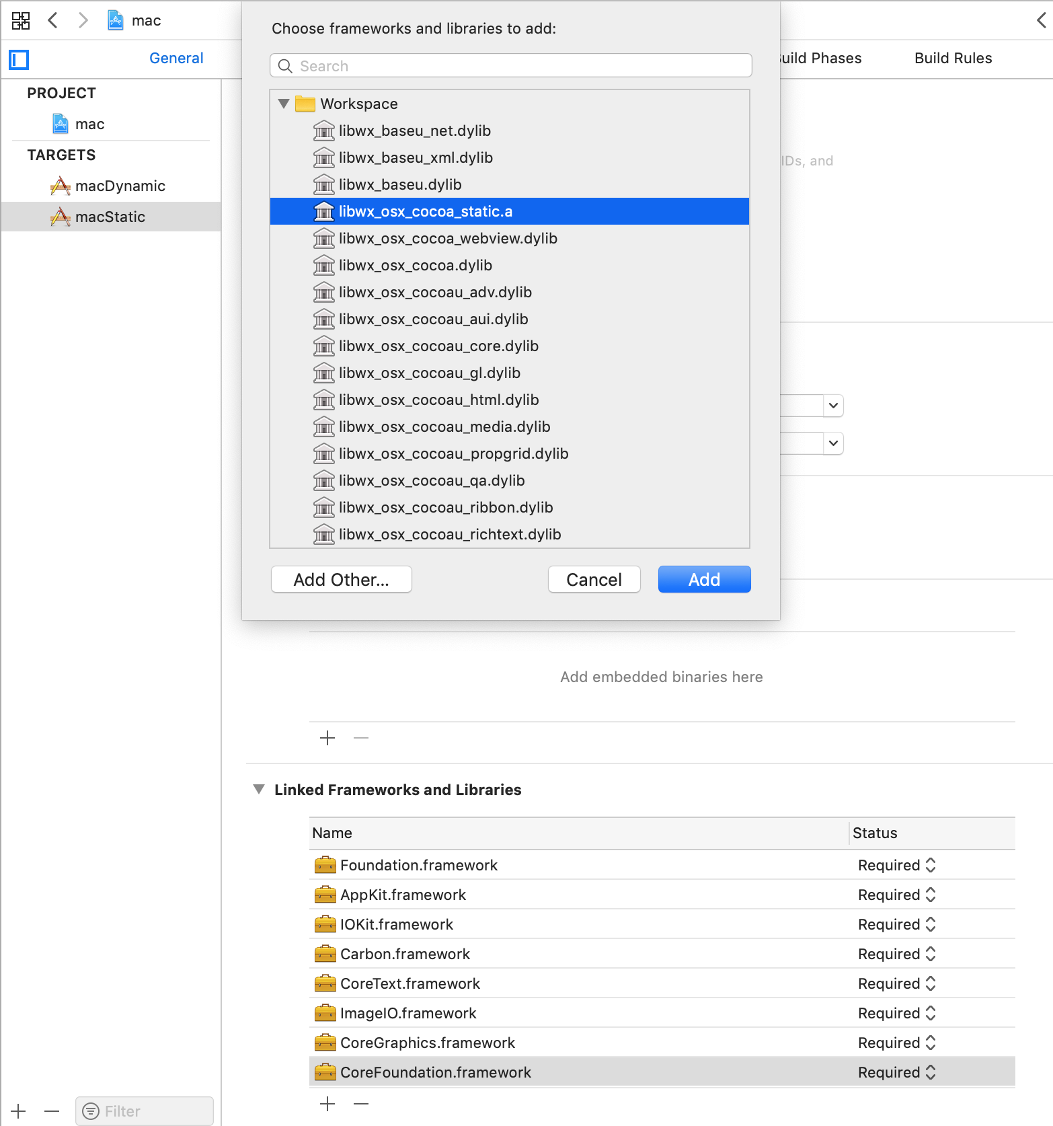Click the mac project file icon in breadcrumb
This screenshot has height=1126, width=1053.
coord(116,20)
